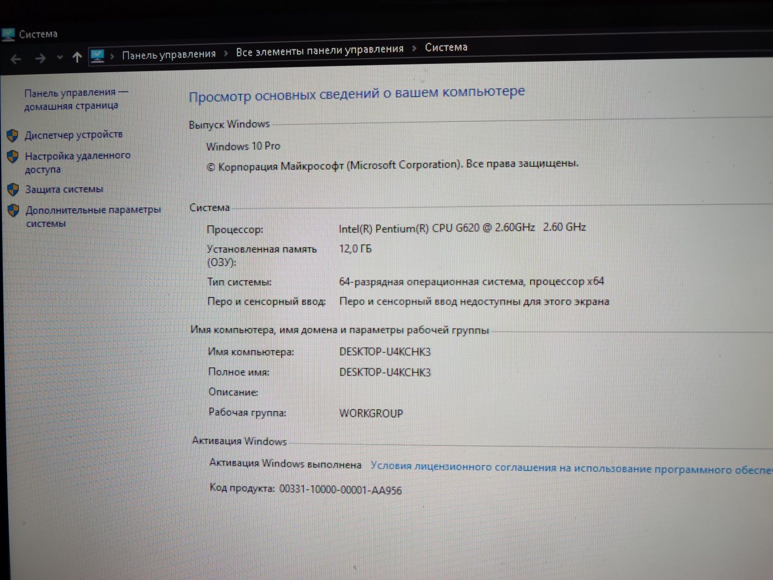Click shield icon beside 'Настройка удаленного доступа'

click(13, 156)
